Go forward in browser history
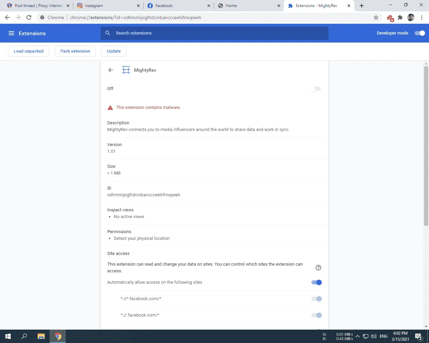The width and height of the screenshot is (429, 343). pyautogui.click(x=18, y=17)
